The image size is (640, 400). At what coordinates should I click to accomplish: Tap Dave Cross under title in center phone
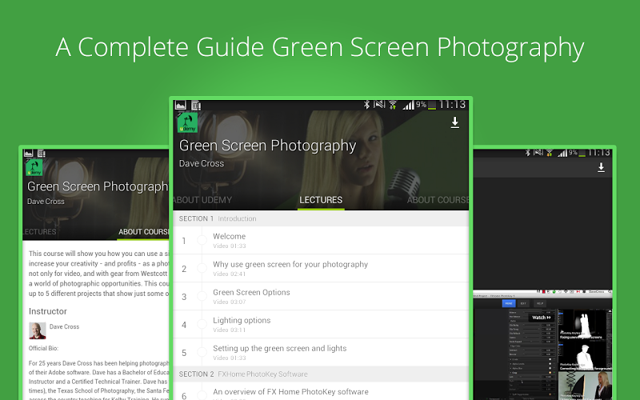coord(202,163)
